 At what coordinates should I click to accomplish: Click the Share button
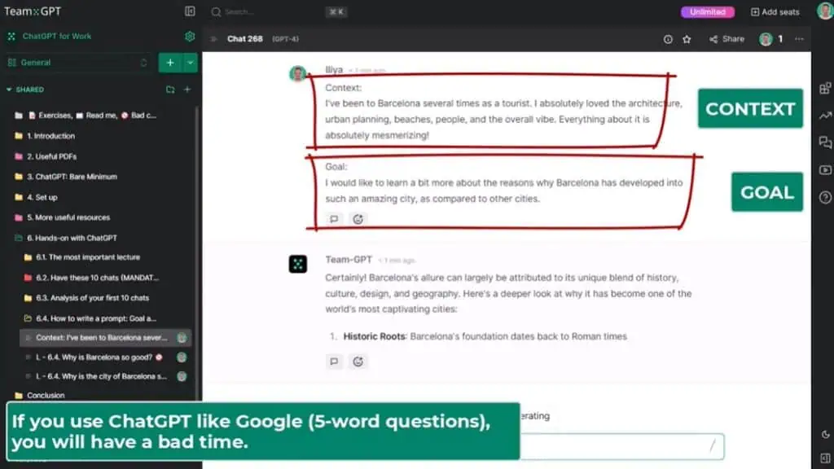tap(726, 39)
